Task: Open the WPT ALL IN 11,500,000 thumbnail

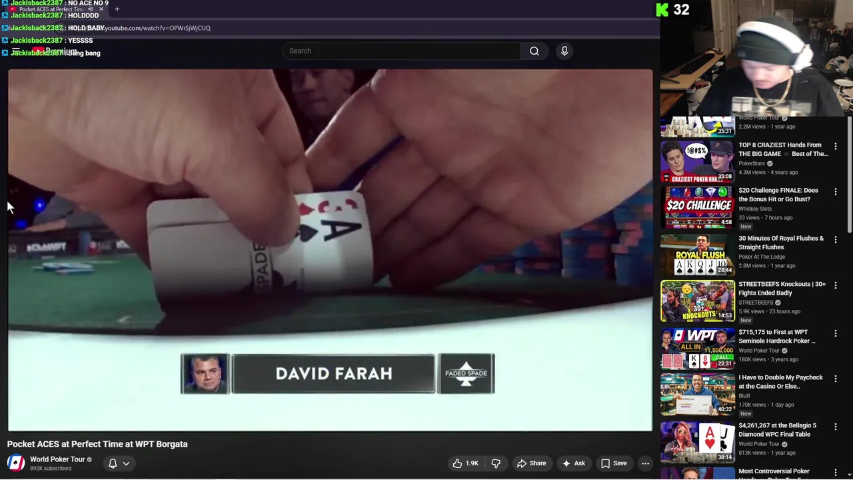Action: click(697, 348)
